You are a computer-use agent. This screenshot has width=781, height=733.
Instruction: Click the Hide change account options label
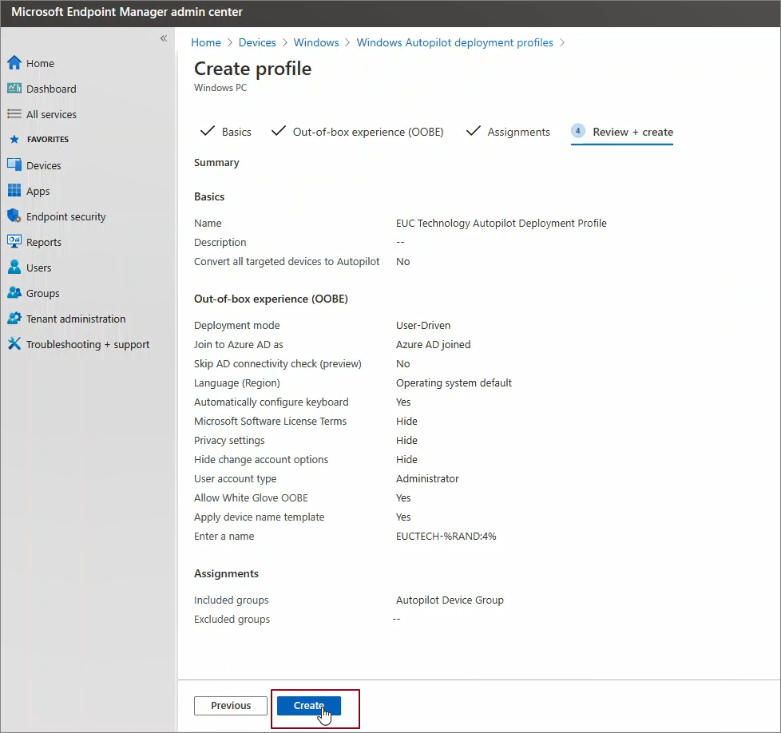point(261,460)
